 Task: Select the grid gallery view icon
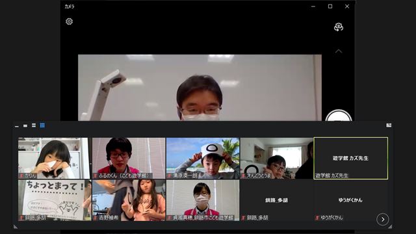click(x=42, y=125)
